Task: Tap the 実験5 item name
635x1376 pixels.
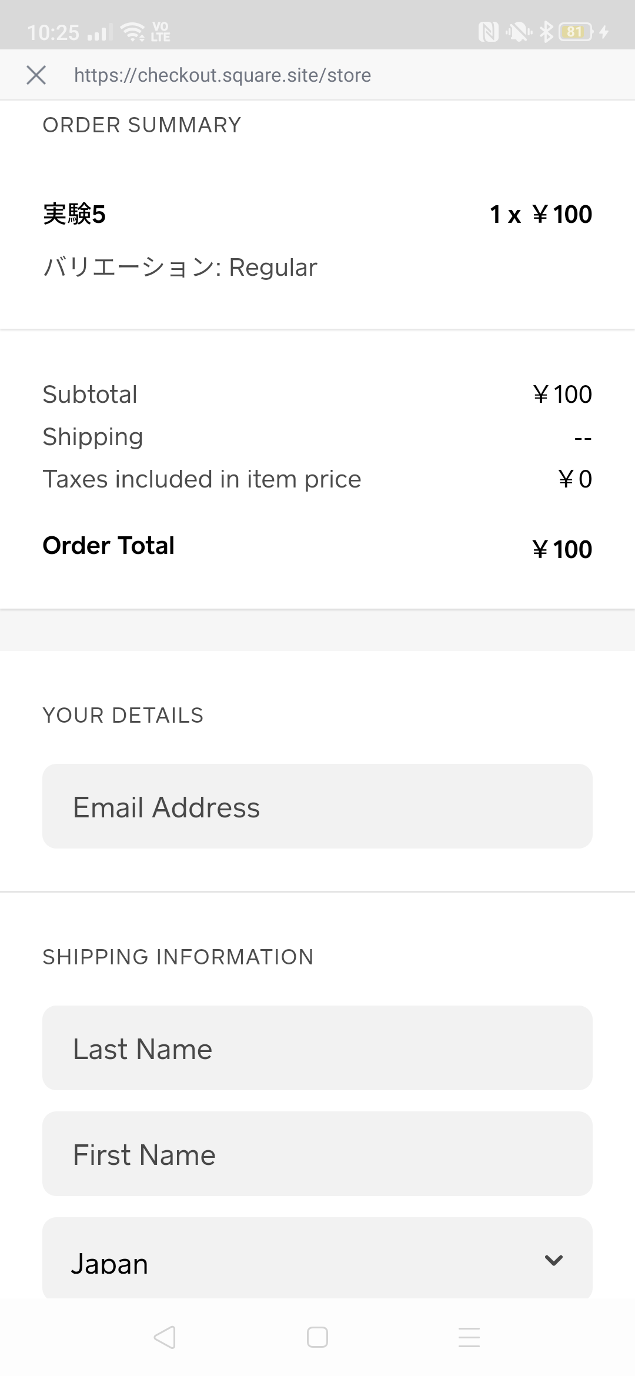Action: pyautogui.click(x=74, y=214)
